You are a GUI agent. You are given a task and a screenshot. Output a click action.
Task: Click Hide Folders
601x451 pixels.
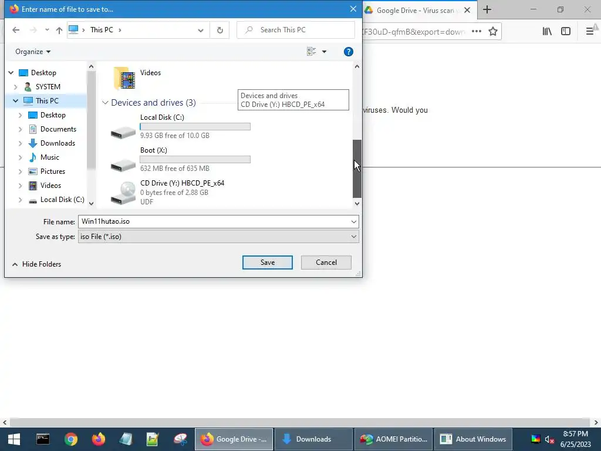37,264
